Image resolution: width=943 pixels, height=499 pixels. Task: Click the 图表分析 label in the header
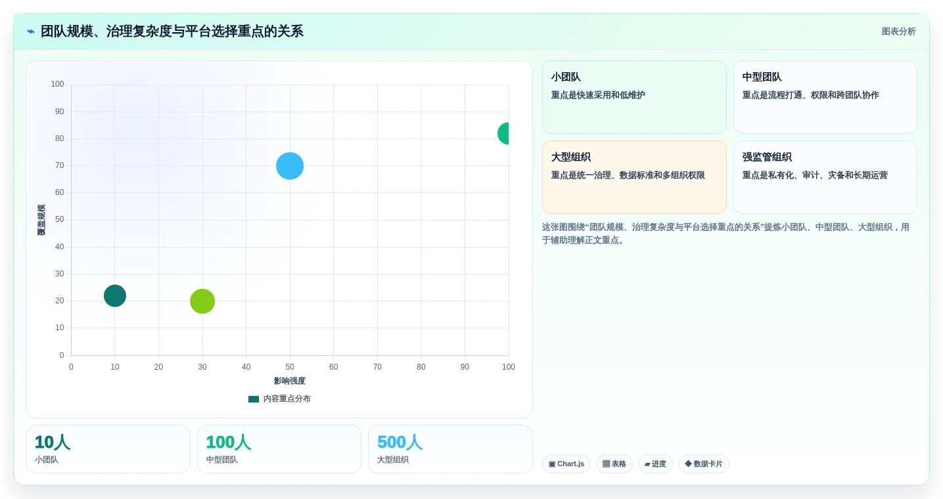pyautogui.click(x=898, y=32)
